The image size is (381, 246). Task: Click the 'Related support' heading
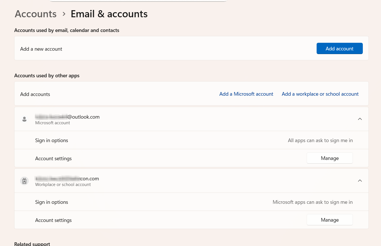32,244
